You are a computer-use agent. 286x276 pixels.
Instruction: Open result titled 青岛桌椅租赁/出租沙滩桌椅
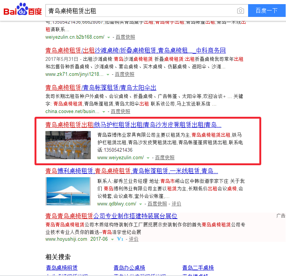click(x=135, y=50)
